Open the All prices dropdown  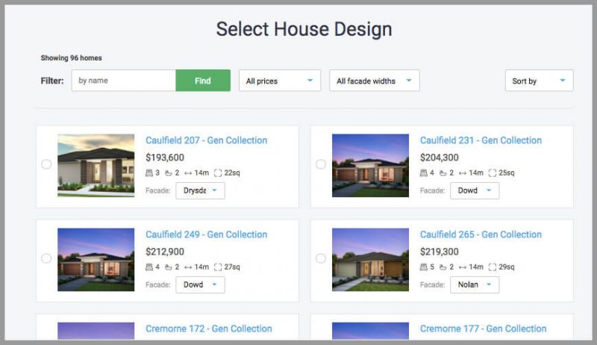pos(280,81)
